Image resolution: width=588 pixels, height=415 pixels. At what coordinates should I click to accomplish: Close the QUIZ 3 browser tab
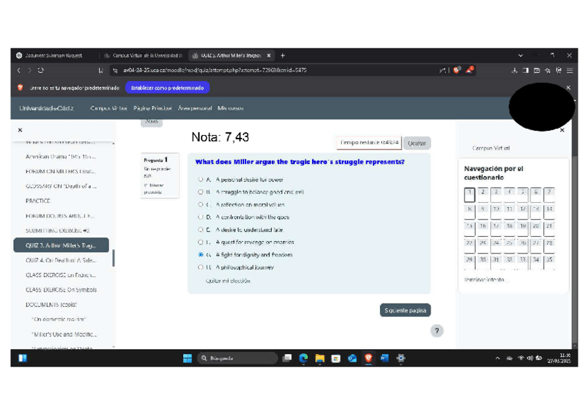click(269, 55)
